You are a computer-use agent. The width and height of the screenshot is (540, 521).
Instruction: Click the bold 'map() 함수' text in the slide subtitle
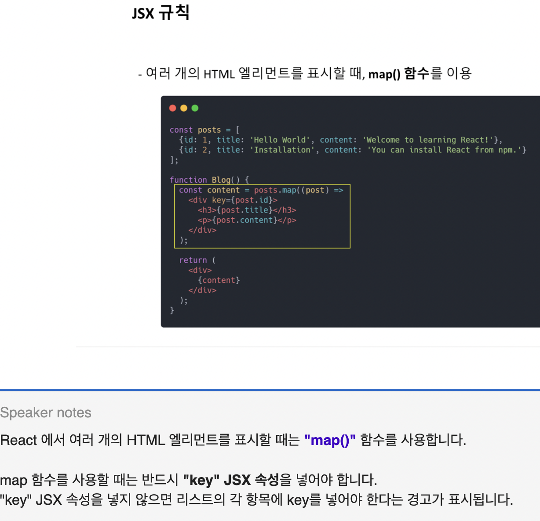(x=398, y=73)
